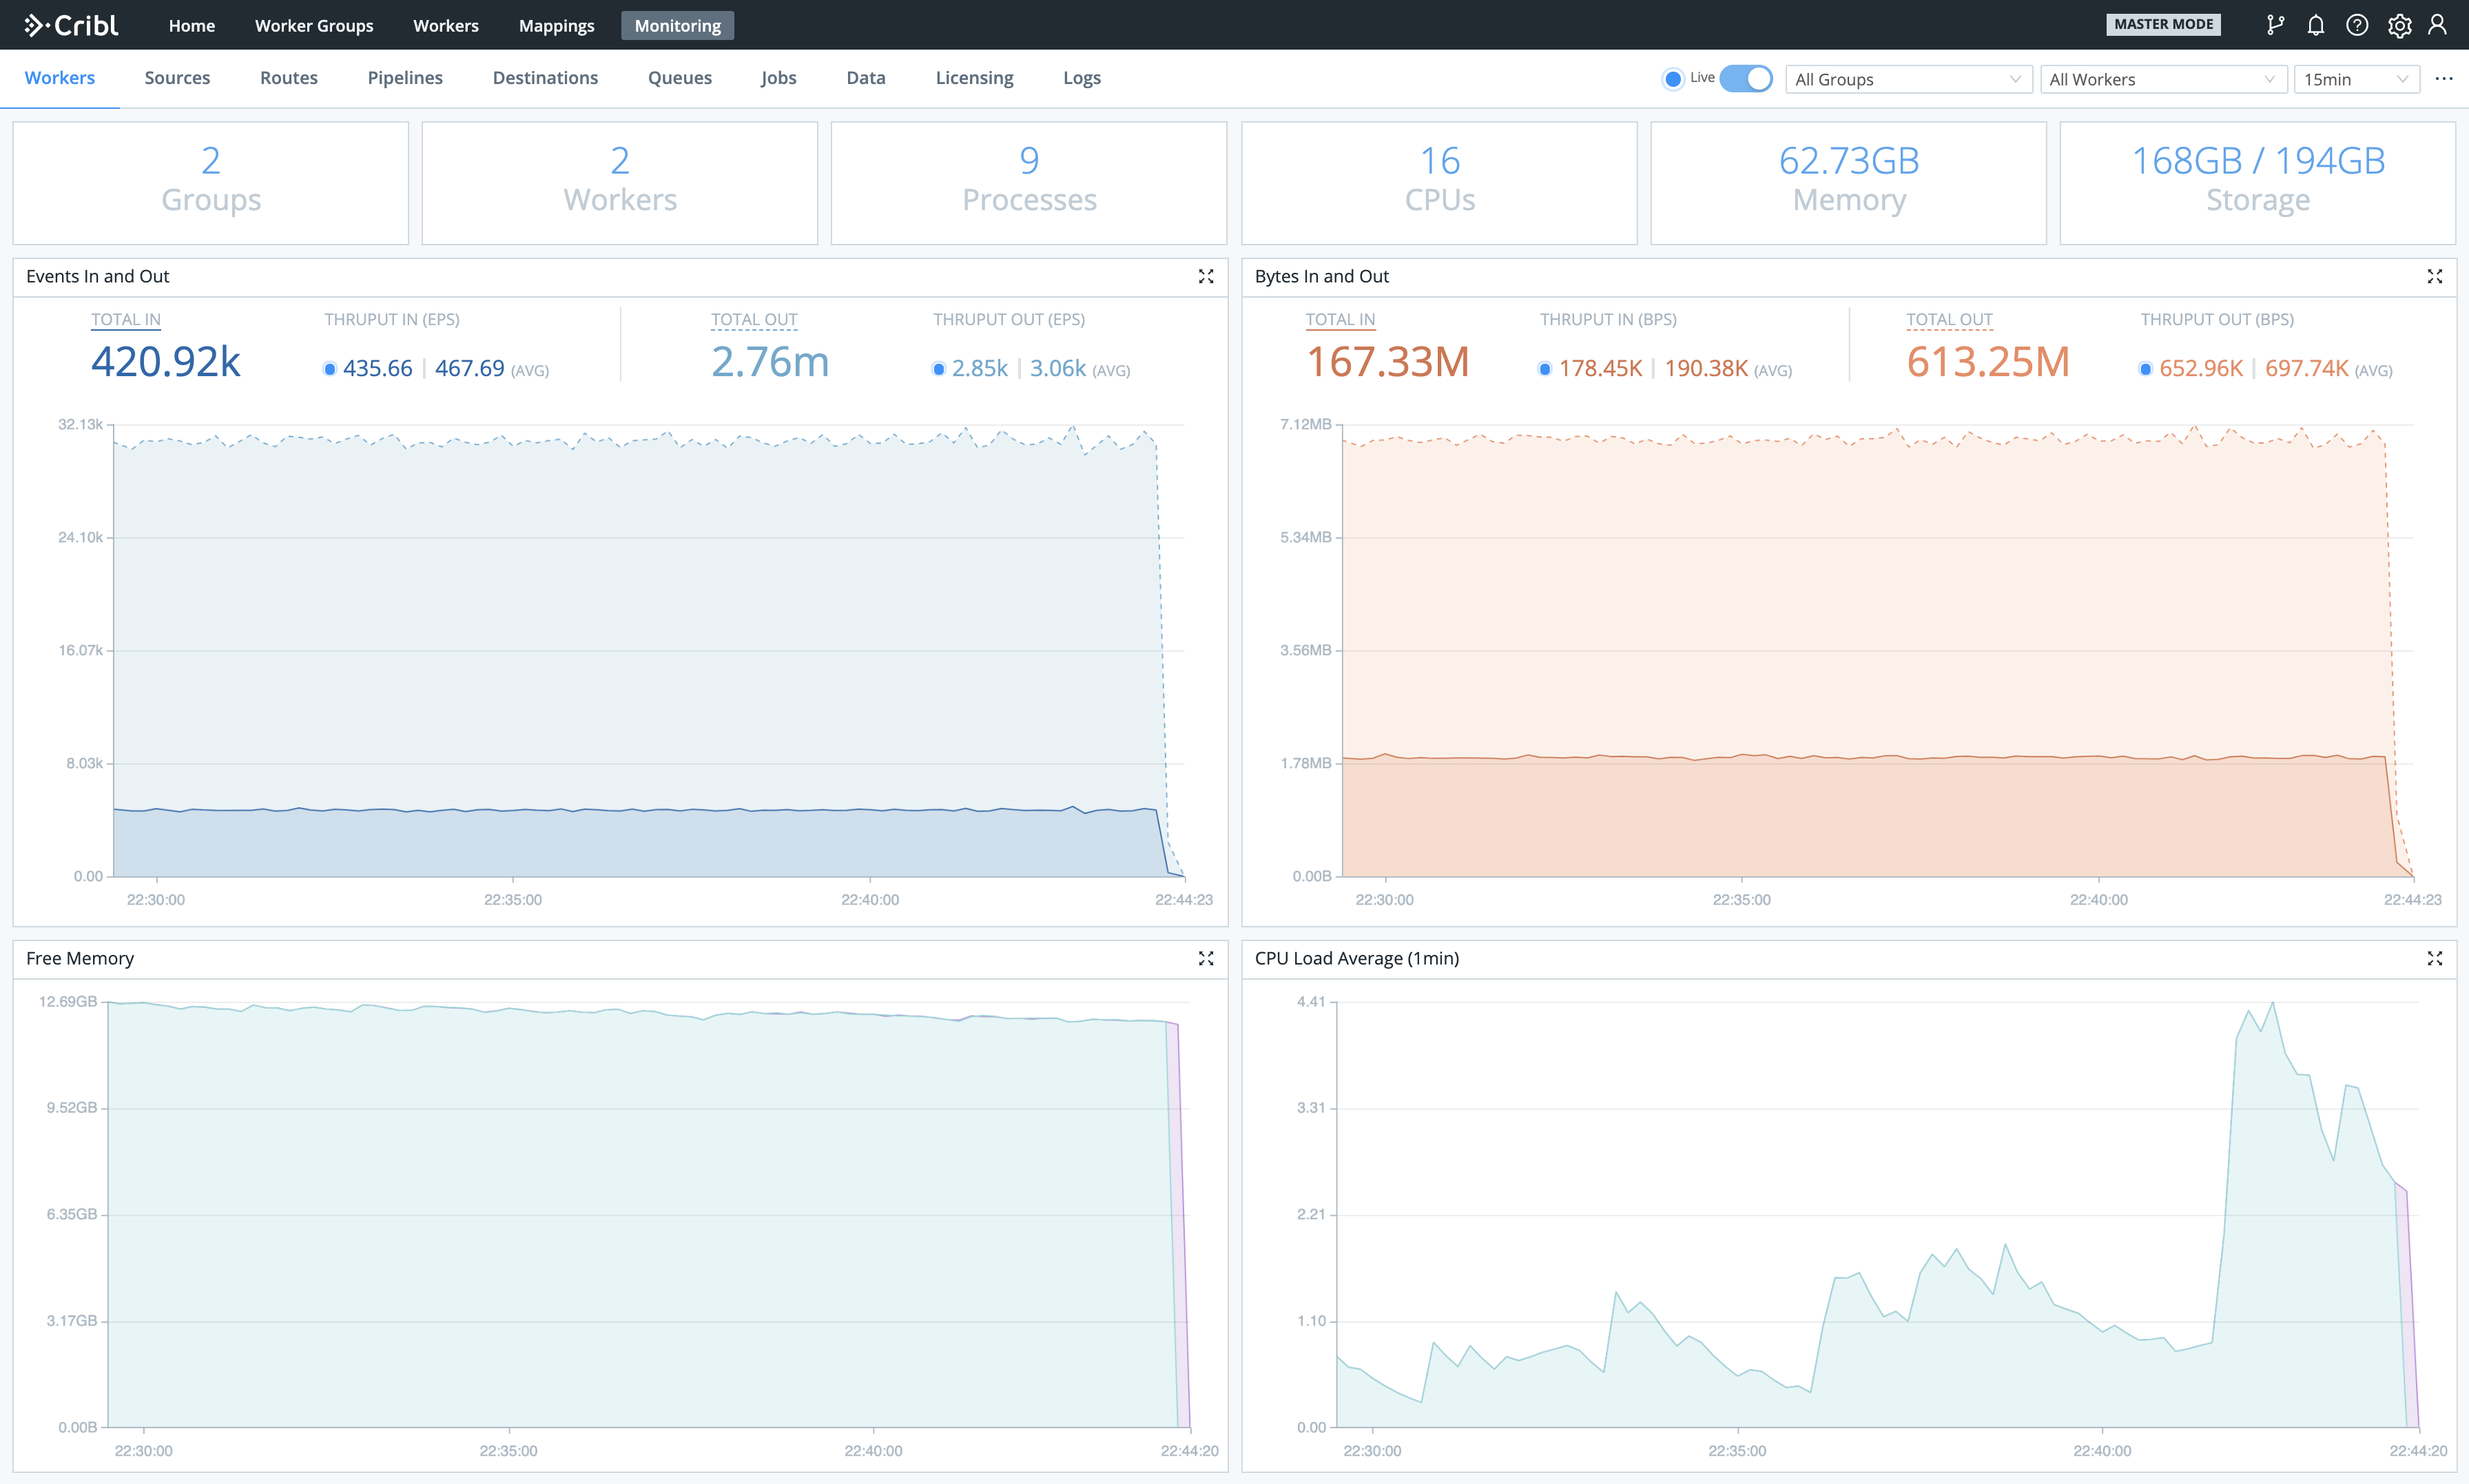Expand the Bytes In and Out panel
Image resolution: width=2469 pixels, height=1484 pixels.
[x=2435, y=277]
